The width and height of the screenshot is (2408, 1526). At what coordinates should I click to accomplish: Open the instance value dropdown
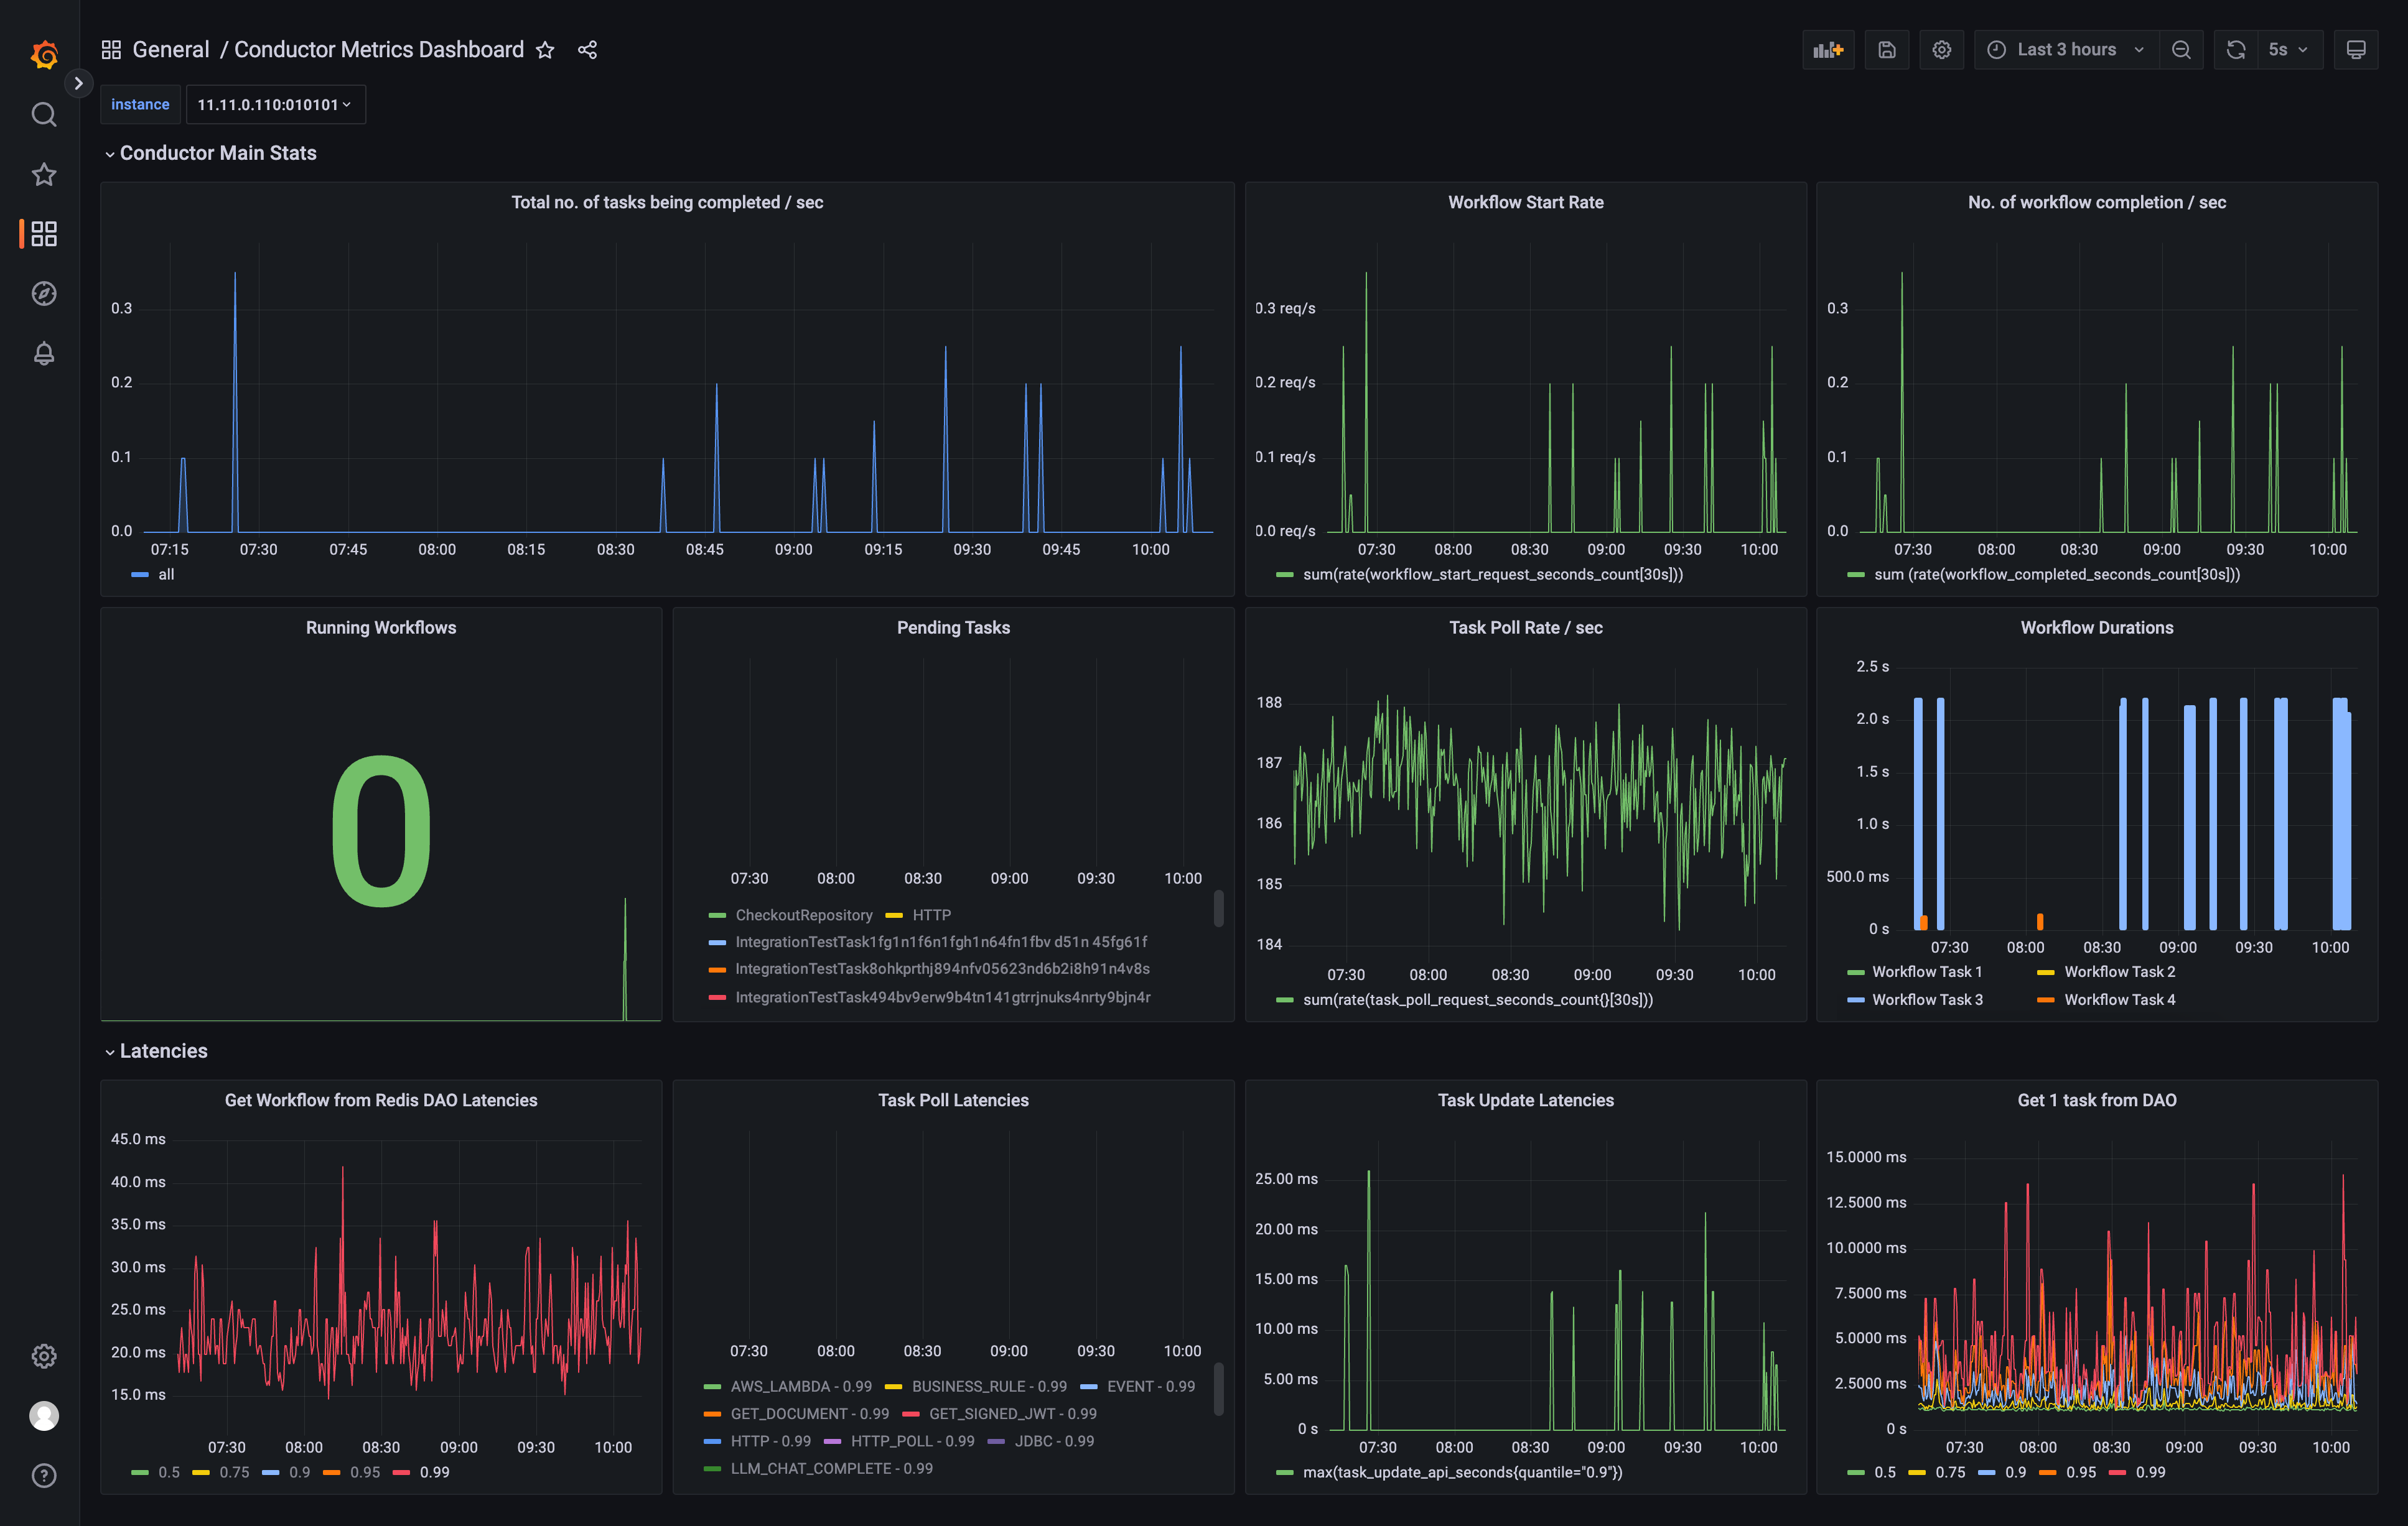[275, 104]
